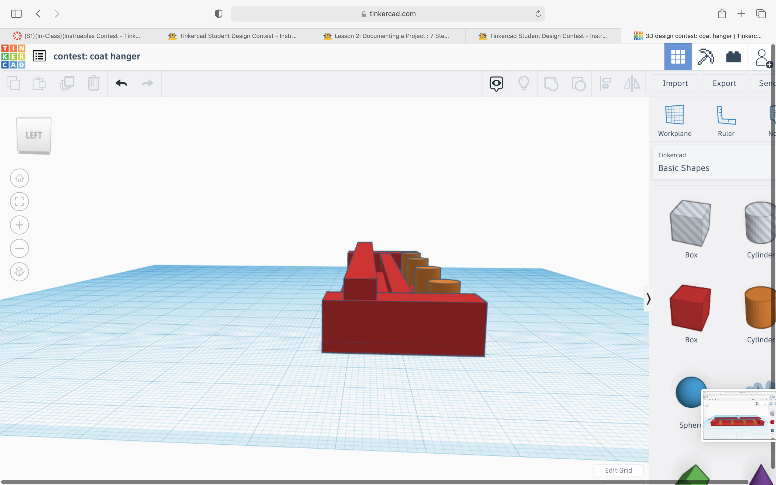Open the Blocks pickaxe mode
This screenshot has width=776, height=485.
click(706, 57)
